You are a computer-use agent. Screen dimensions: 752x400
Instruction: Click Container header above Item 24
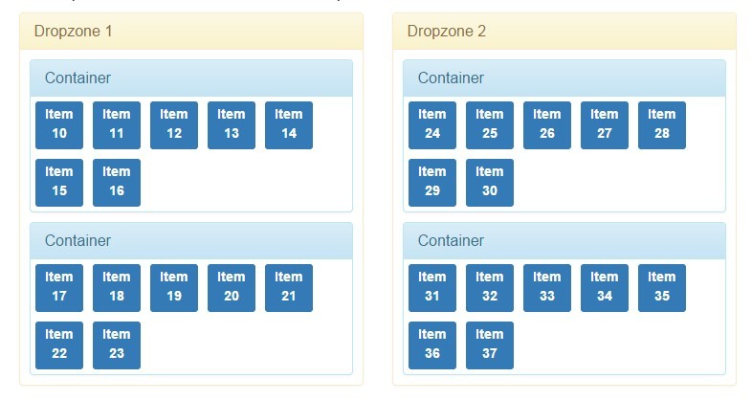pyautogui.click(x=564, y=78)
